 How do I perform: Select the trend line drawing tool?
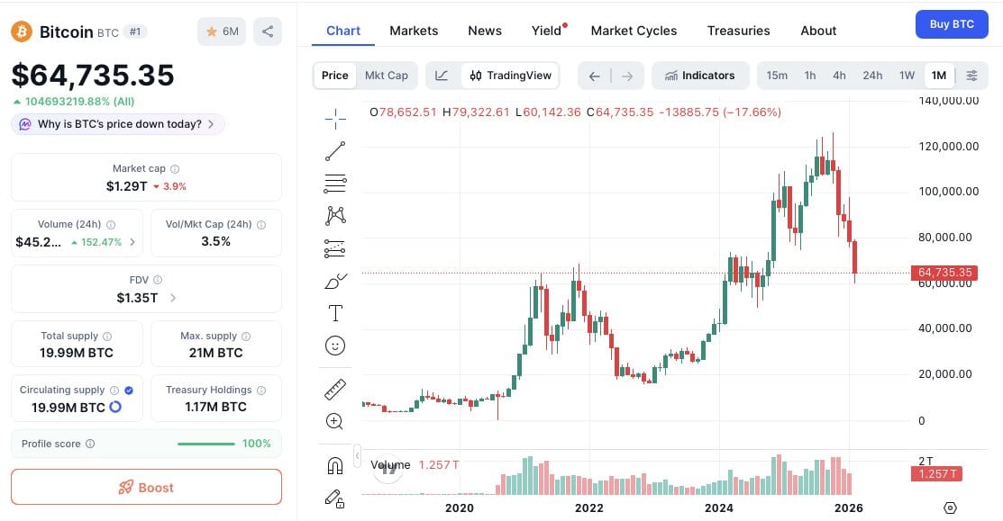click(x=335, y=151)
